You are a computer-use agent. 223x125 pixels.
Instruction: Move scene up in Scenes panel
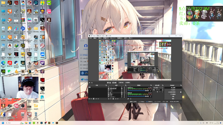pyautogui.click(x=96, y=99)
